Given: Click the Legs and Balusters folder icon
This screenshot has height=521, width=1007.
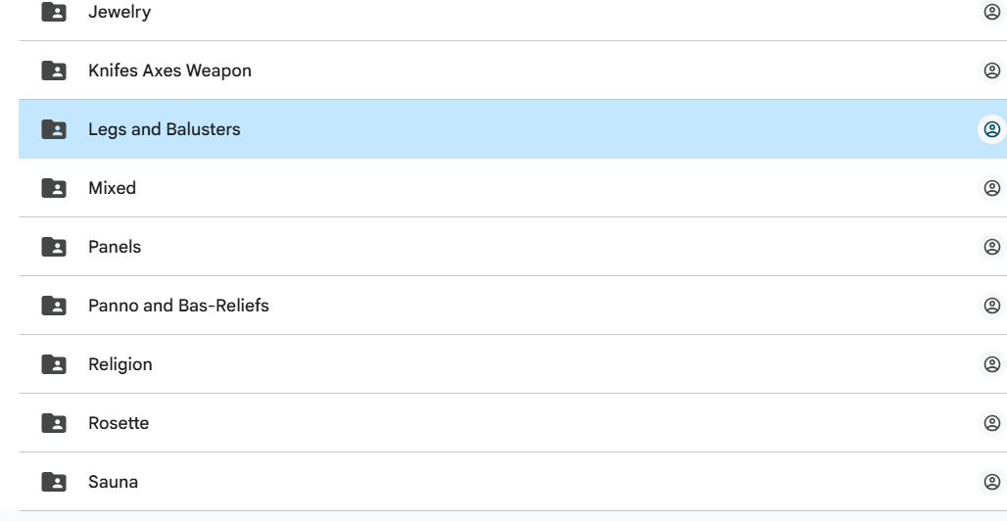Looking at the screenshot, I should pyautogui.click(x=54, y=129).
